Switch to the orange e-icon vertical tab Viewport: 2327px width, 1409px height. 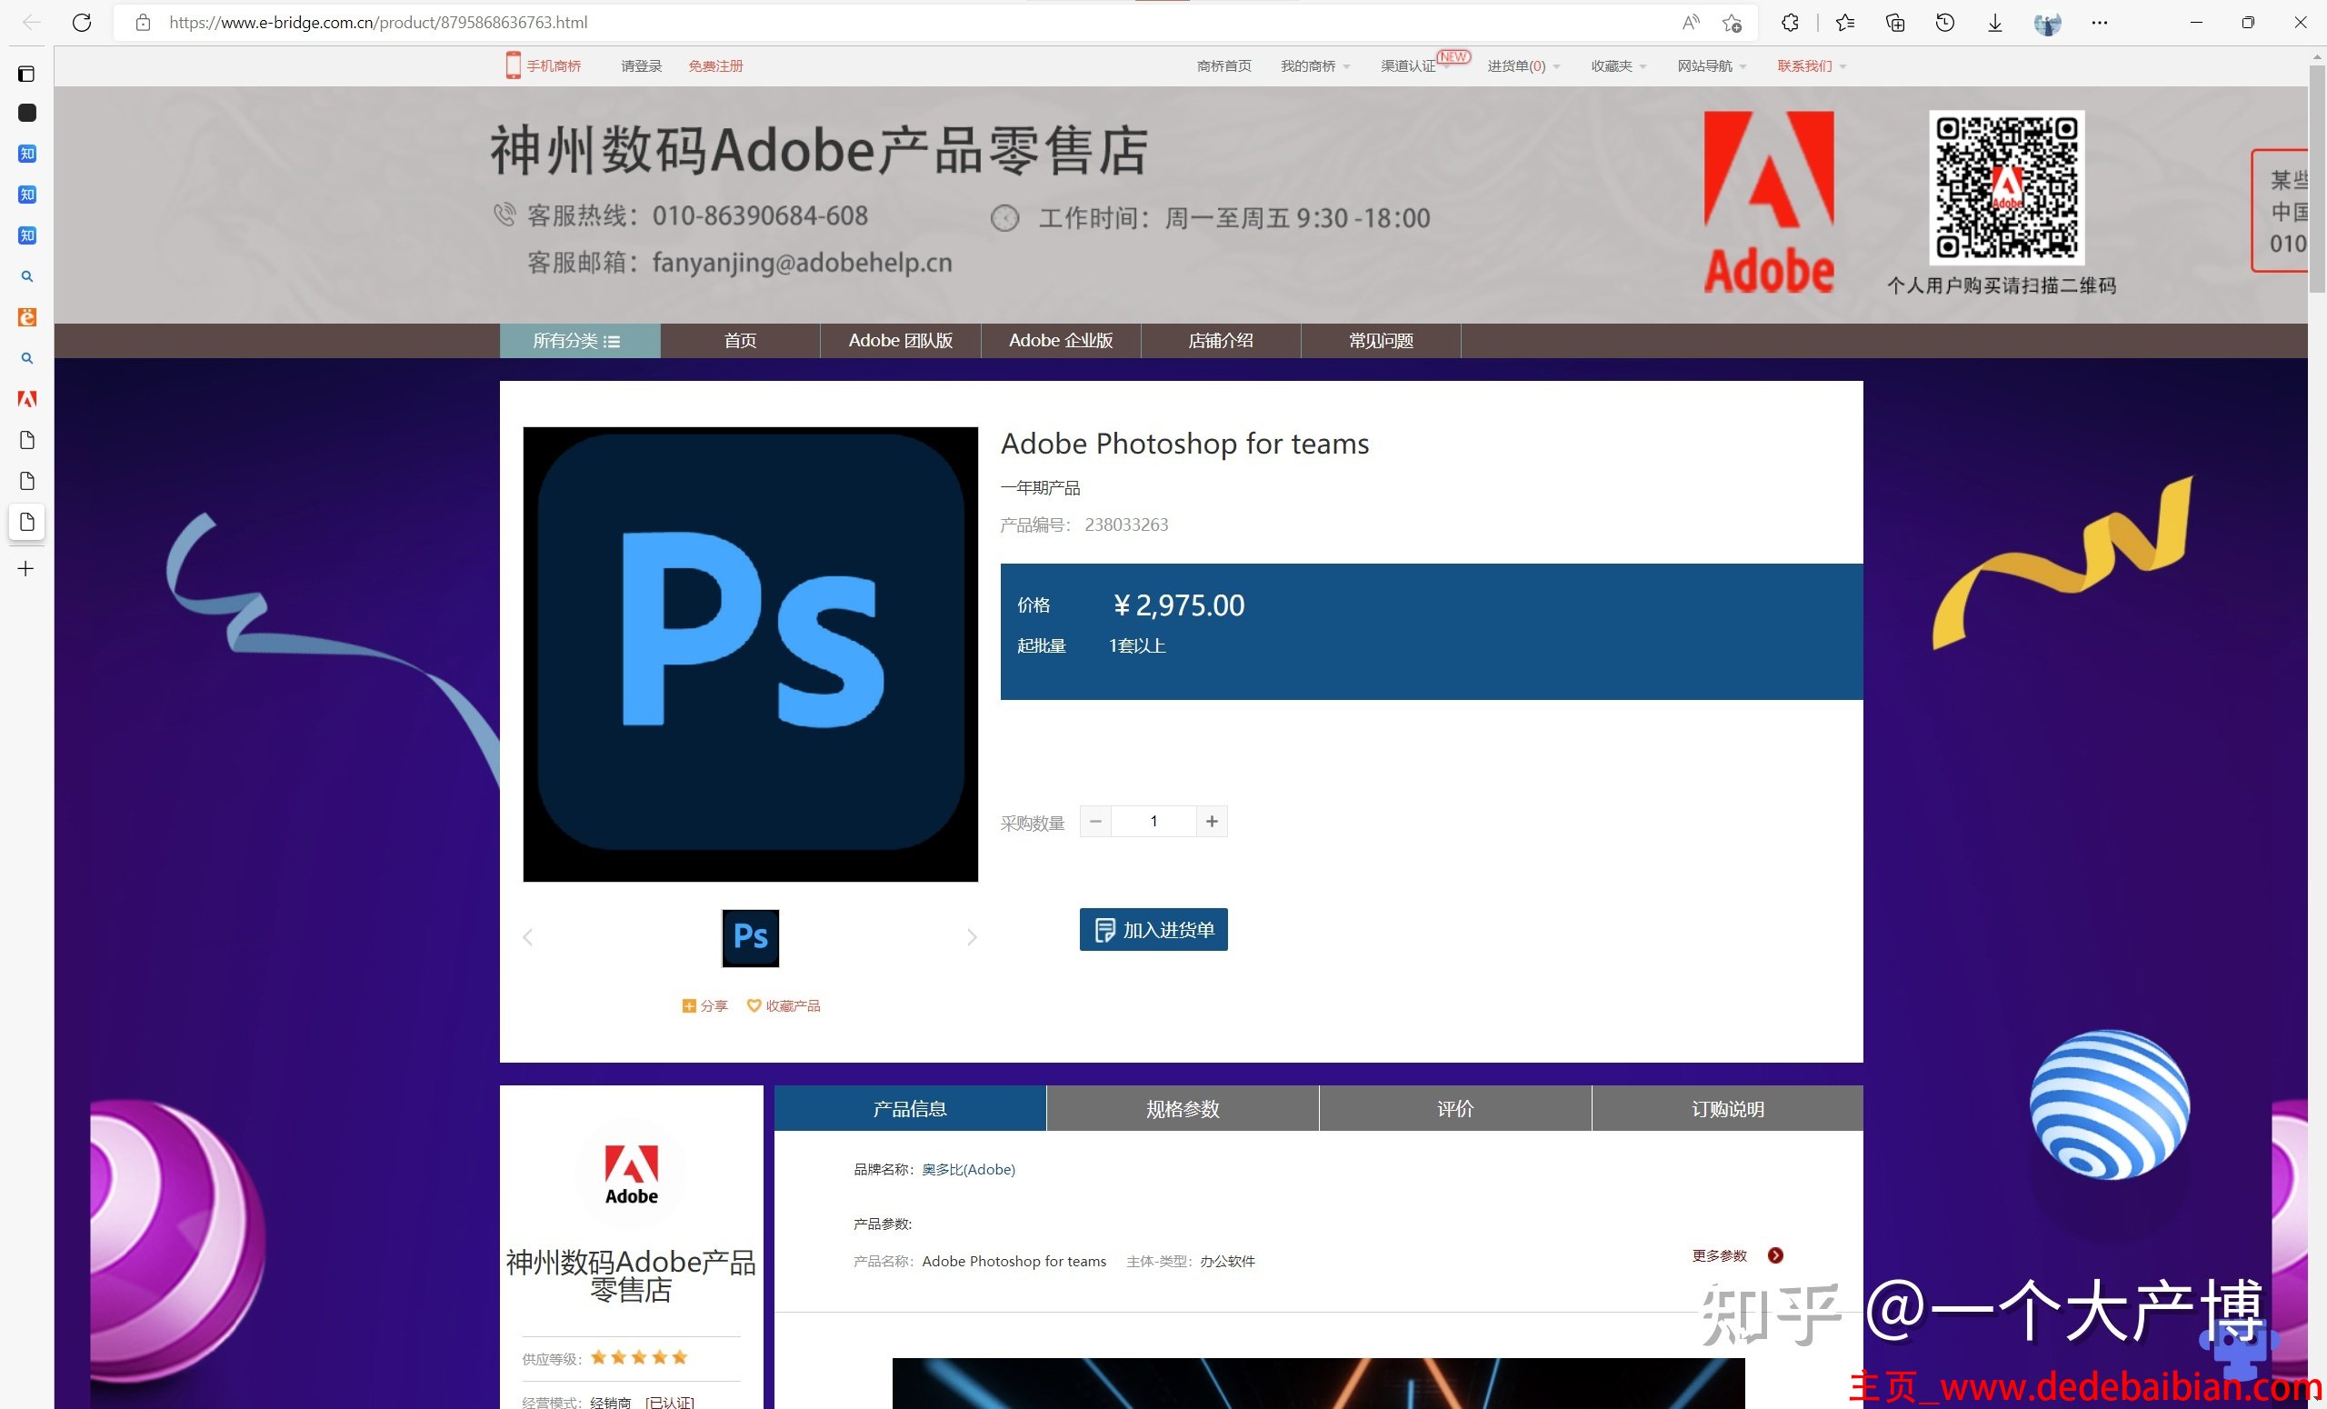pyautogui.click(x=27, y=317)
